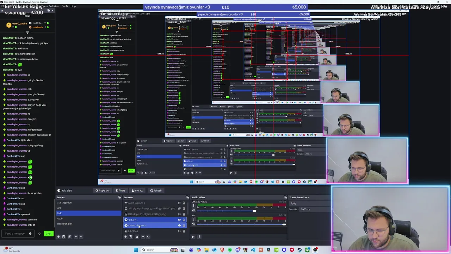Viewport: 451px width, 254px height.
Task: Toggle visibility of Game Capture 2
Action: (179, 203)
